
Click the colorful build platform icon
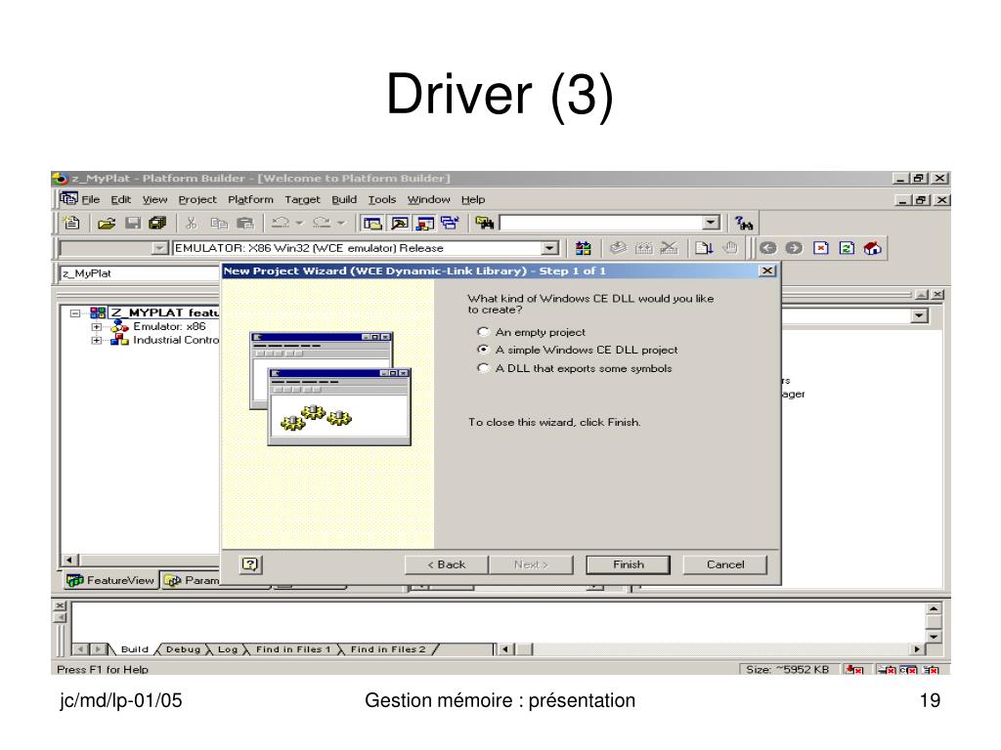[583, 248]
